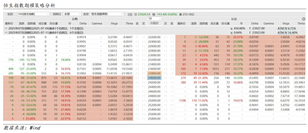The image size is (308, 133).
Task: Click the 涨跌幅 header on call side
Action: [x=32, y=23]
